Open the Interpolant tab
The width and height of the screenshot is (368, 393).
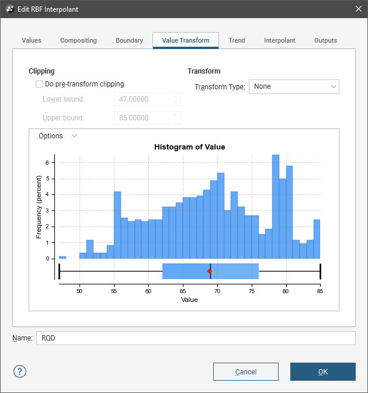pos(279,41)
